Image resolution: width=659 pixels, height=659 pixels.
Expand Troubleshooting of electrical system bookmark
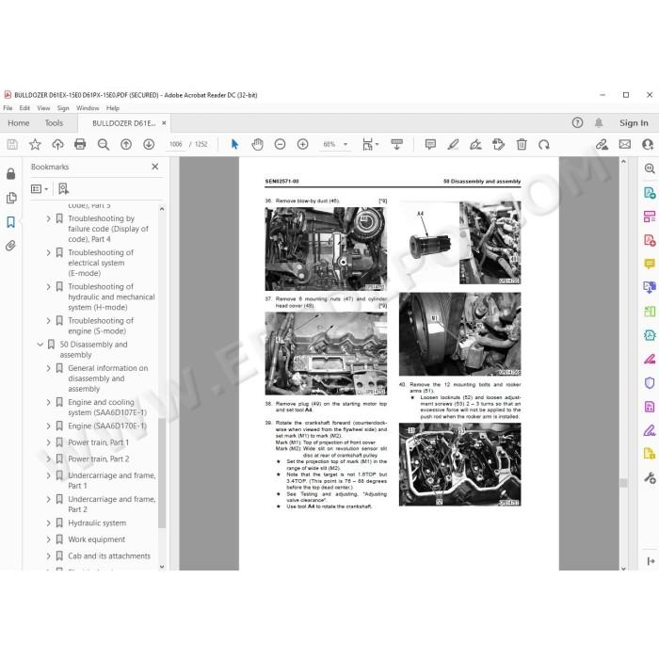[48, 252]
